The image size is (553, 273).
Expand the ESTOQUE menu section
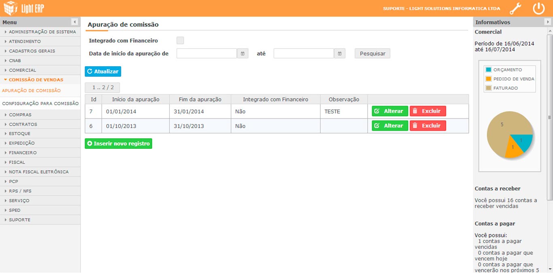coord(19,133)
